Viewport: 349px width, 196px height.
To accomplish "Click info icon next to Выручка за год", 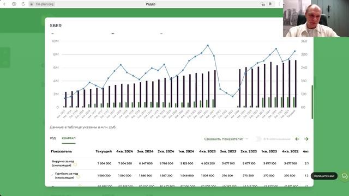I will [75, 164].
